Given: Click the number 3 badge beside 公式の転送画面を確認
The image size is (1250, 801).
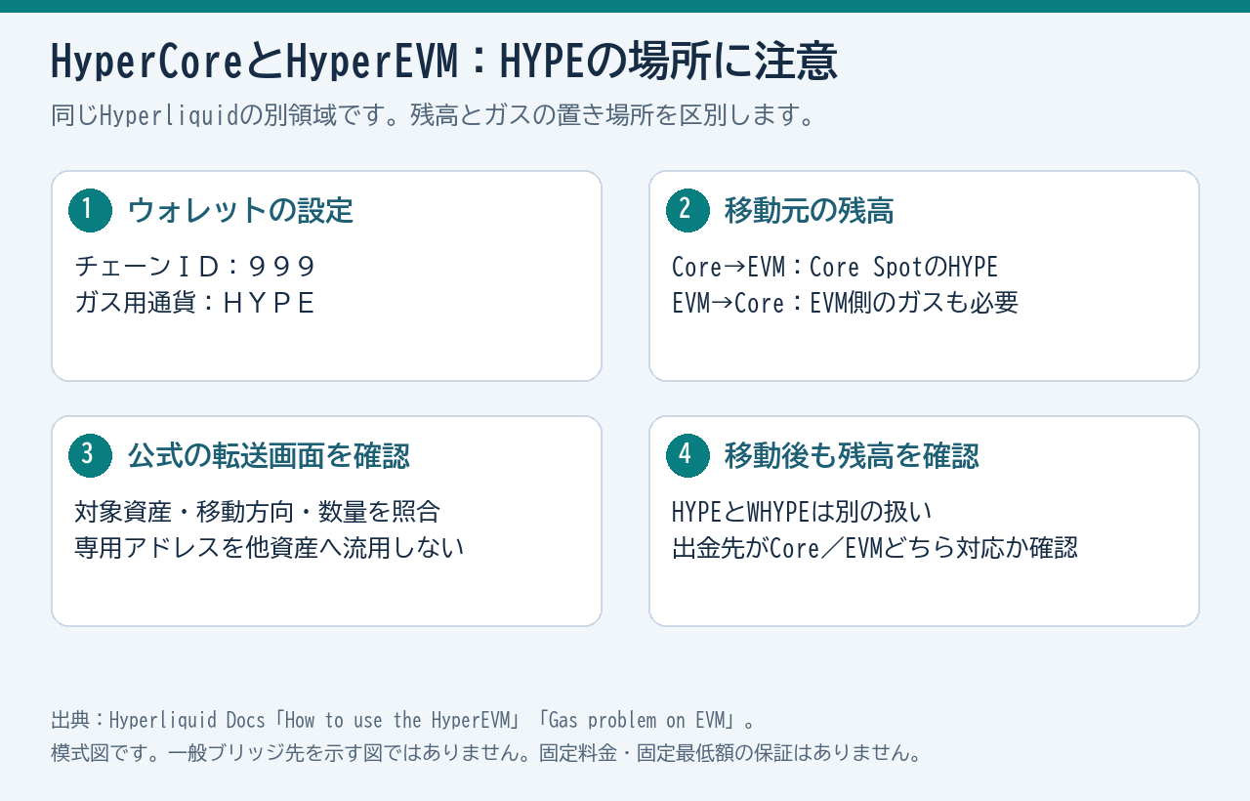Looking at the screenshot, I should click(x=90, y=455).
